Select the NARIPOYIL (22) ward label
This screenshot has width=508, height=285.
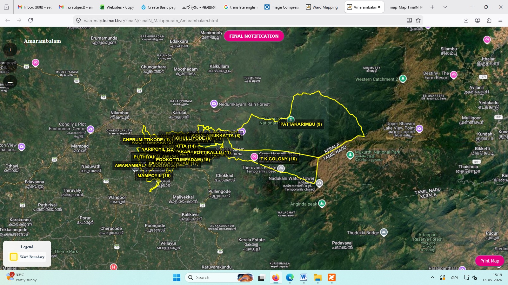pyautogui.click(x=158, y=149)
